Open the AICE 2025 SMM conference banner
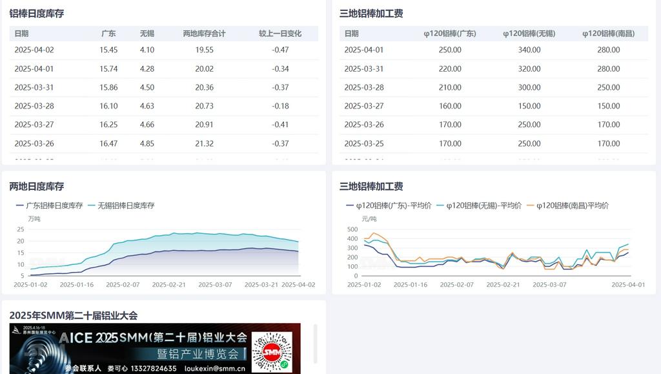 click(x=155, y=349)
